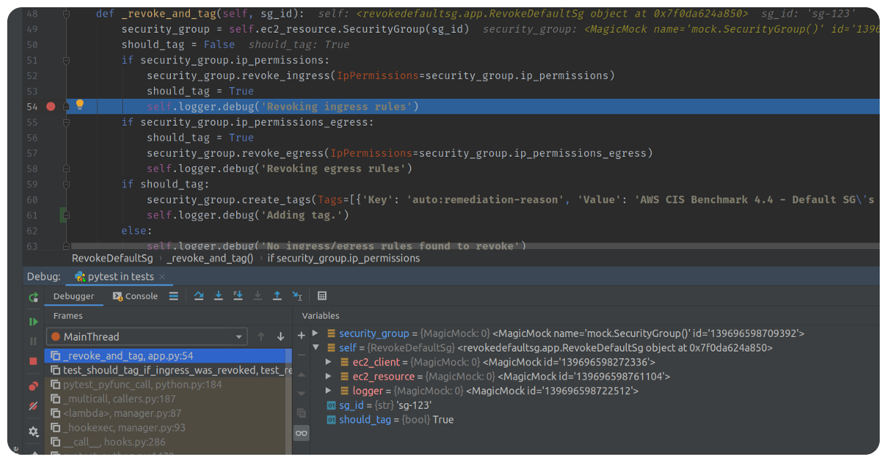This screenshot has width=887, height=462.
Task: Select frame _hookexec, manager.py:93
Action: tap(168, 428)
